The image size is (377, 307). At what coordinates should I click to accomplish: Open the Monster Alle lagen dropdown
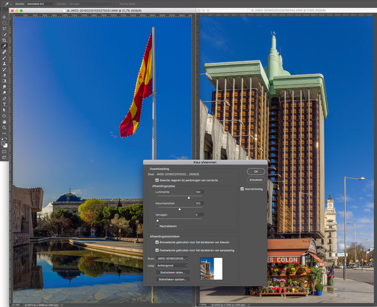click(90, 4)
